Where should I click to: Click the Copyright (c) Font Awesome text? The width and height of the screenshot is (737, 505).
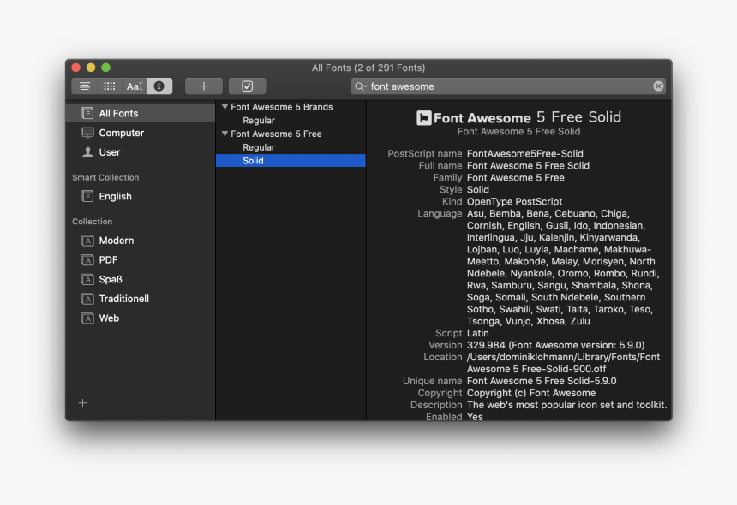pyautogui.click(x=531, y=393)
